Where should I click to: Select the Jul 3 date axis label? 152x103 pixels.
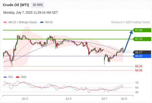[25, 99]
